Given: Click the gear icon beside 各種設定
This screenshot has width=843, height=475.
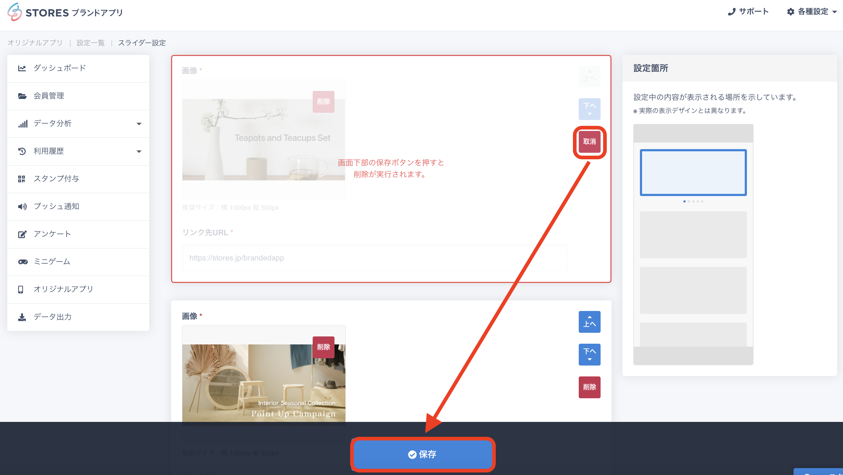Looking at the screenshot, I should pos(791,12).
